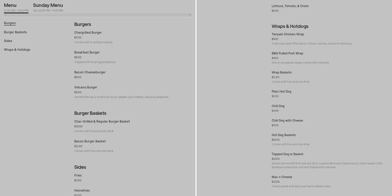Pick Char-Grilled & Regular Burger Basket
This screenshot has width=392, height=196.
102,122
